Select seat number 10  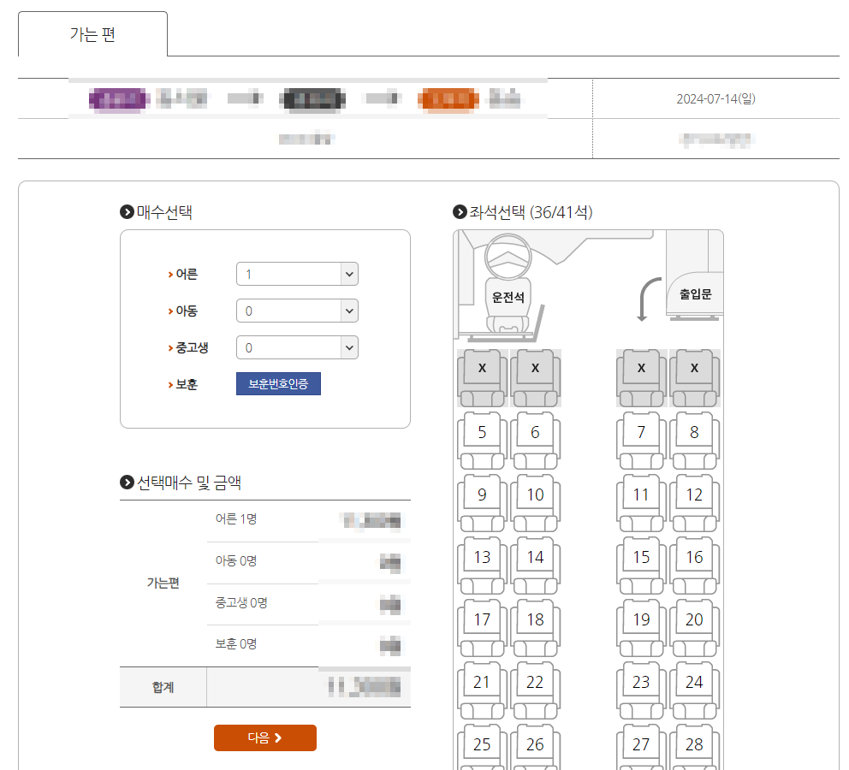pyautogui.click(x=535, y=495)
